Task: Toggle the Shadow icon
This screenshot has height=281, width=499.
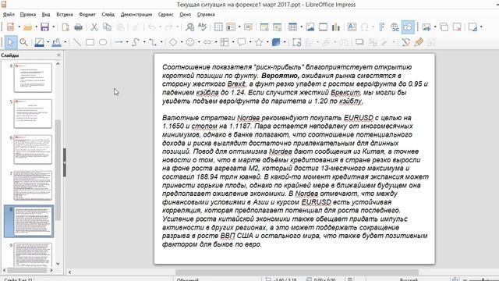Action: point(359,42)
